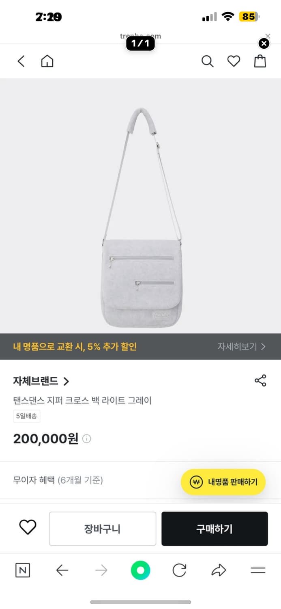281x609 pixels.
Task: View wishlist via top heart icon
Action: click(234, 61)
